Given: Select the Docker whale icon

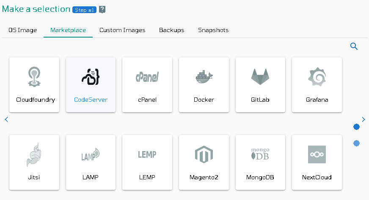Looking at the screenshot, I should (204, 77).
